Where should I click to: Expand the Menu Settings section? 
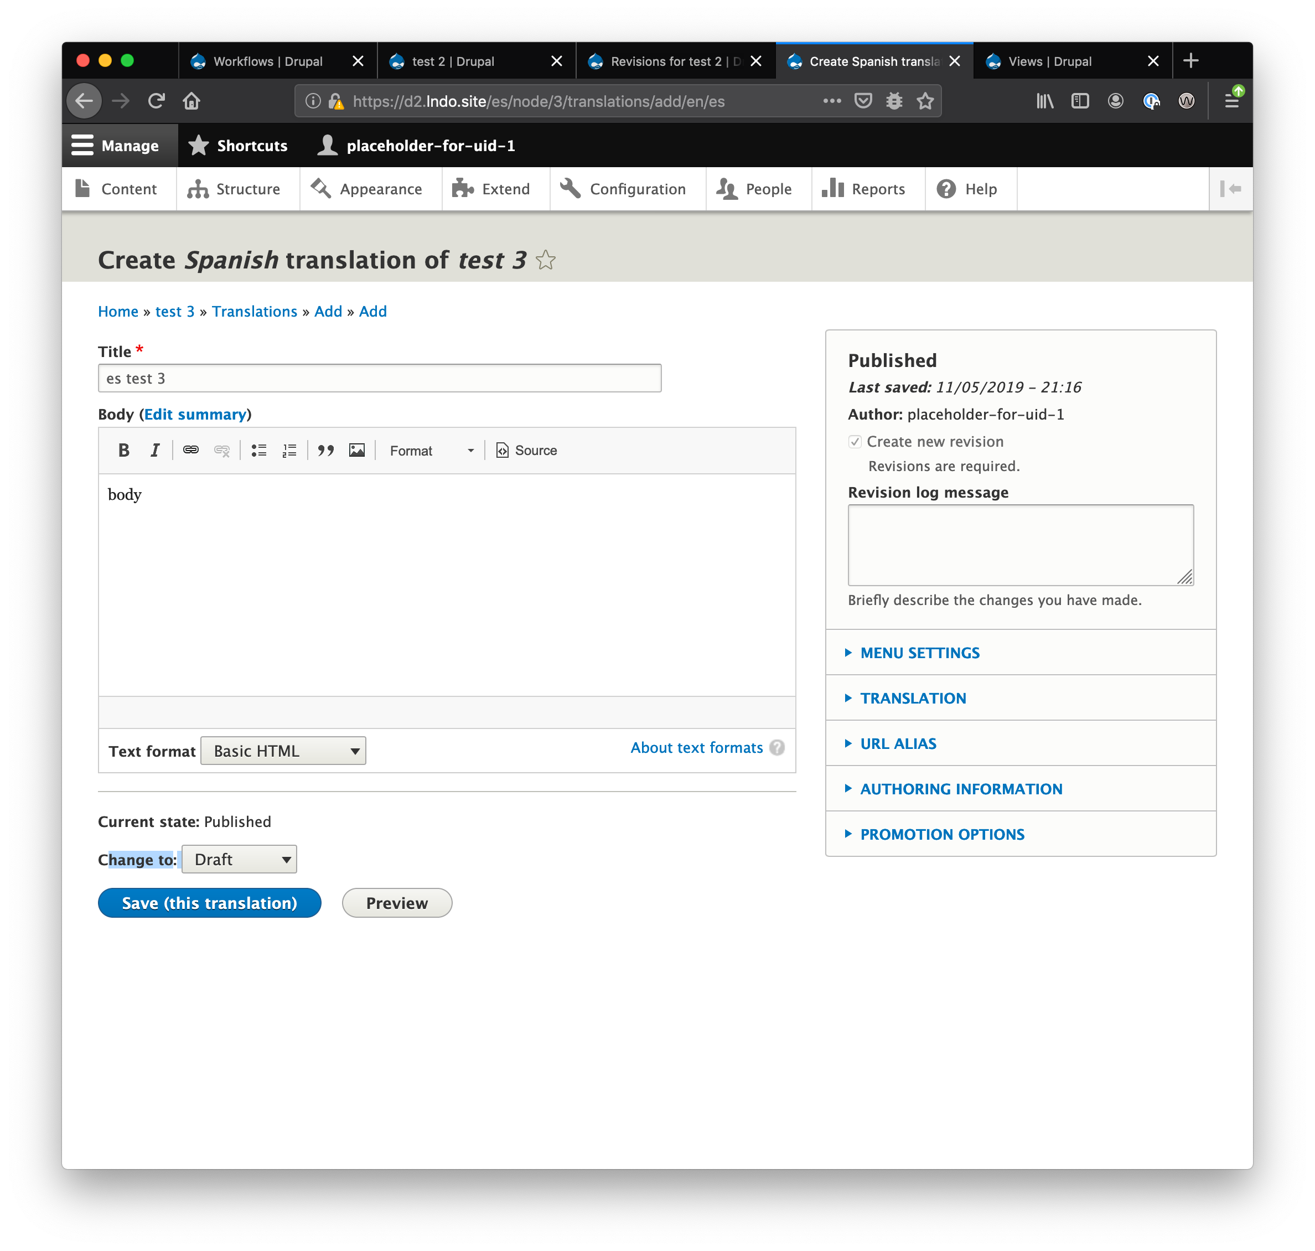click(x=920, y=653)
